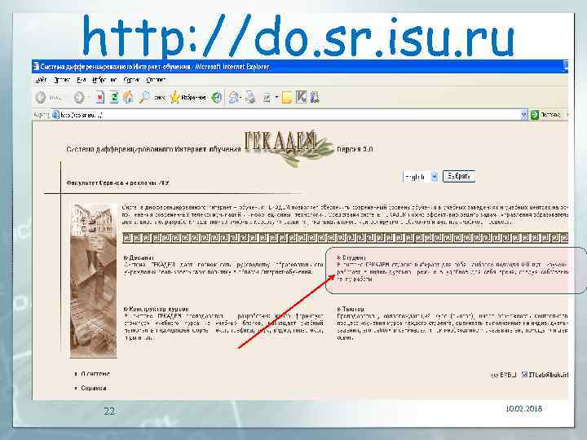The width and height of the screenshot is (587, 440).
Task: Click the Факультет Сервиса и рекламы text
Action: coord(117,183)
